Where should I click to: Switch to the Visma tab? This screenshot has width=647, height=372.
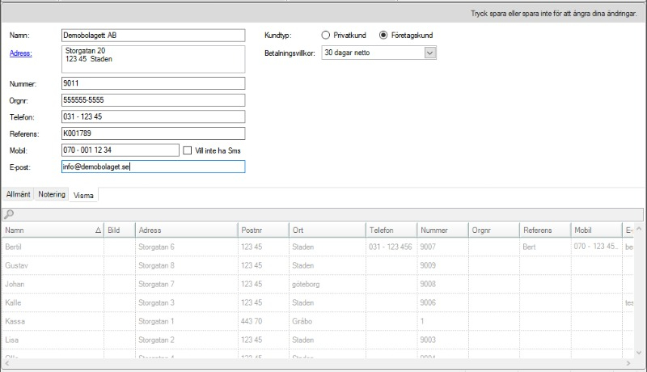(83, 195)
